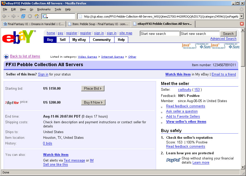Click the Reload page icon

pyautogui.click(x=23, y=16)
